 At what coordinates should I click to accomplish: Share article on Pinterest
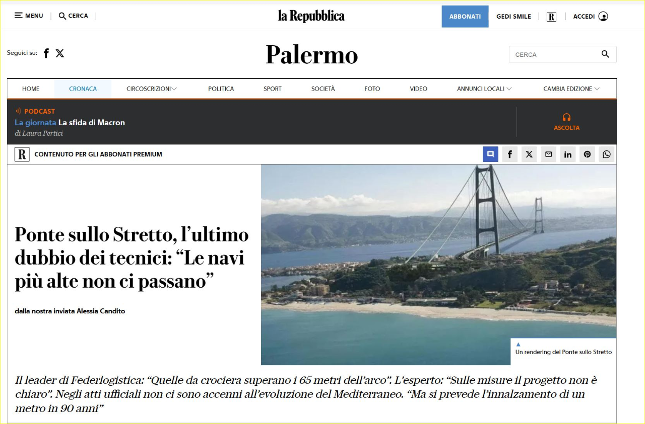587,154
